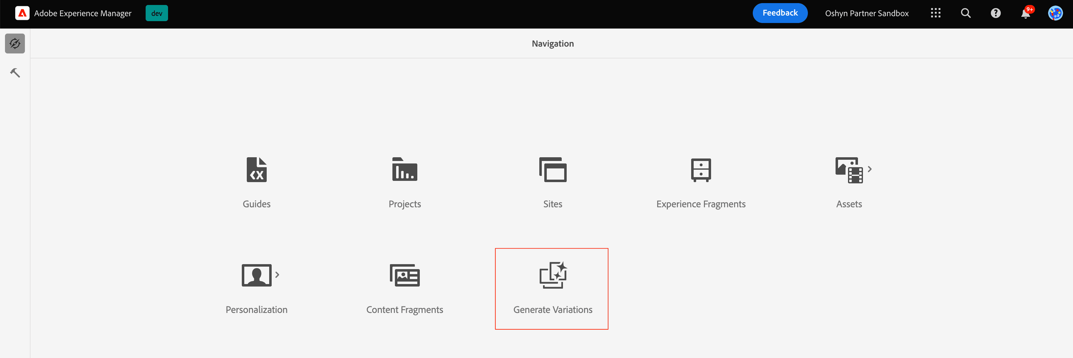Toggle the settings gear sidebar icon
Screen dimensions: 1073x358
pos(14,43)
